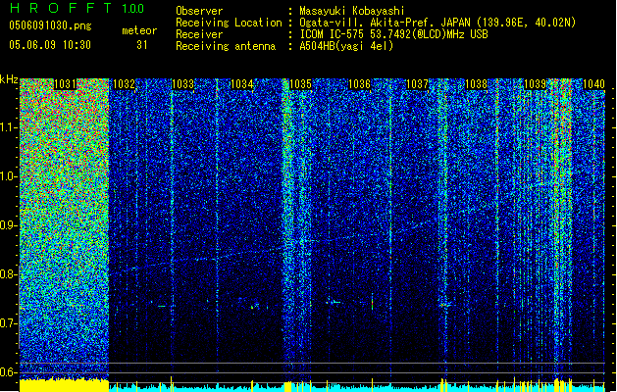Click the 'Receiving Location' field label
Image resolution: width=617 pixels, height=392 pixels.
coord(229,23)
